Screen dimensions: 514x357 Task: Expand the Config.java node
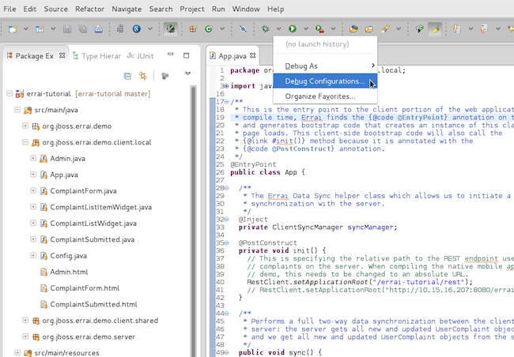click(33, 255)
